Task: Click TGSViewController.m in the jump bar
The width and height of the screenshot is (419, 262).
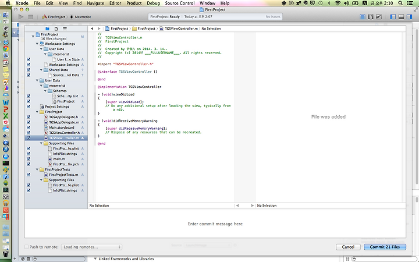Action: 179,29
